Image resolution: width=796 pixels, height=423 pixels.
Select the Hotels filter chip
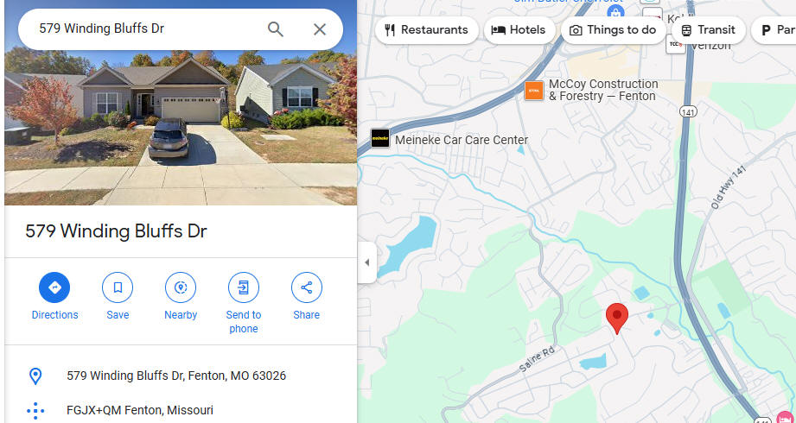point(519,30)
